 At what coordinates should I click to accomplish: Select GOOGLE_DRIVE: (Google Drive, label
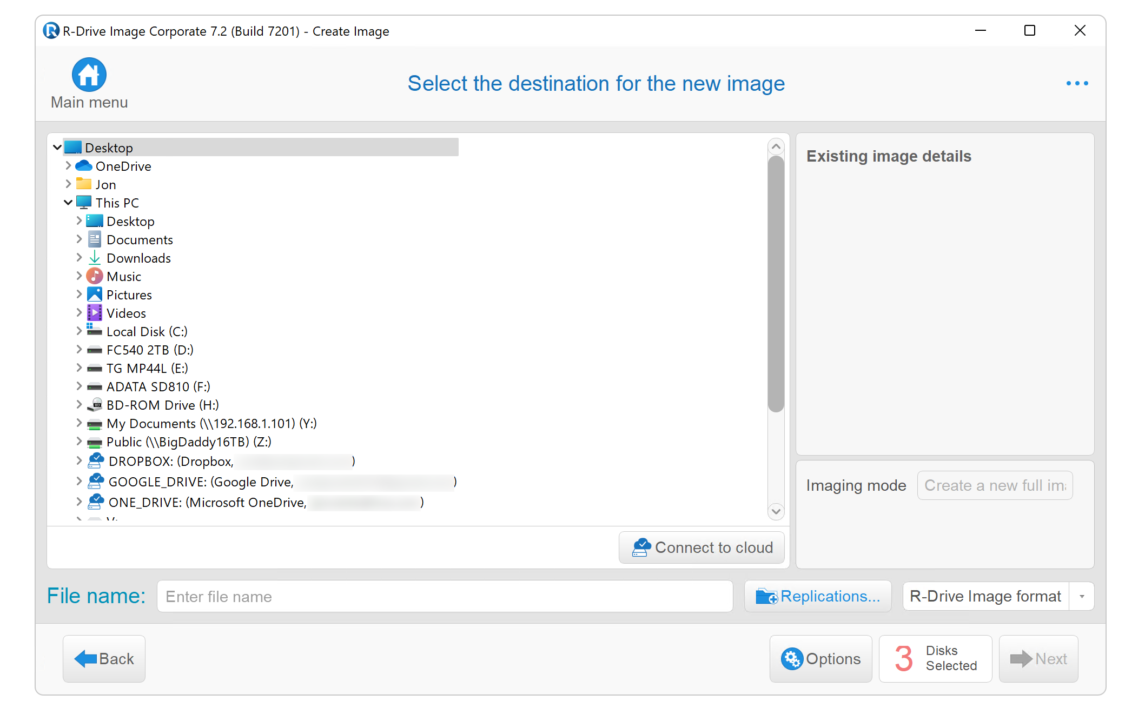tap(201, 482)
